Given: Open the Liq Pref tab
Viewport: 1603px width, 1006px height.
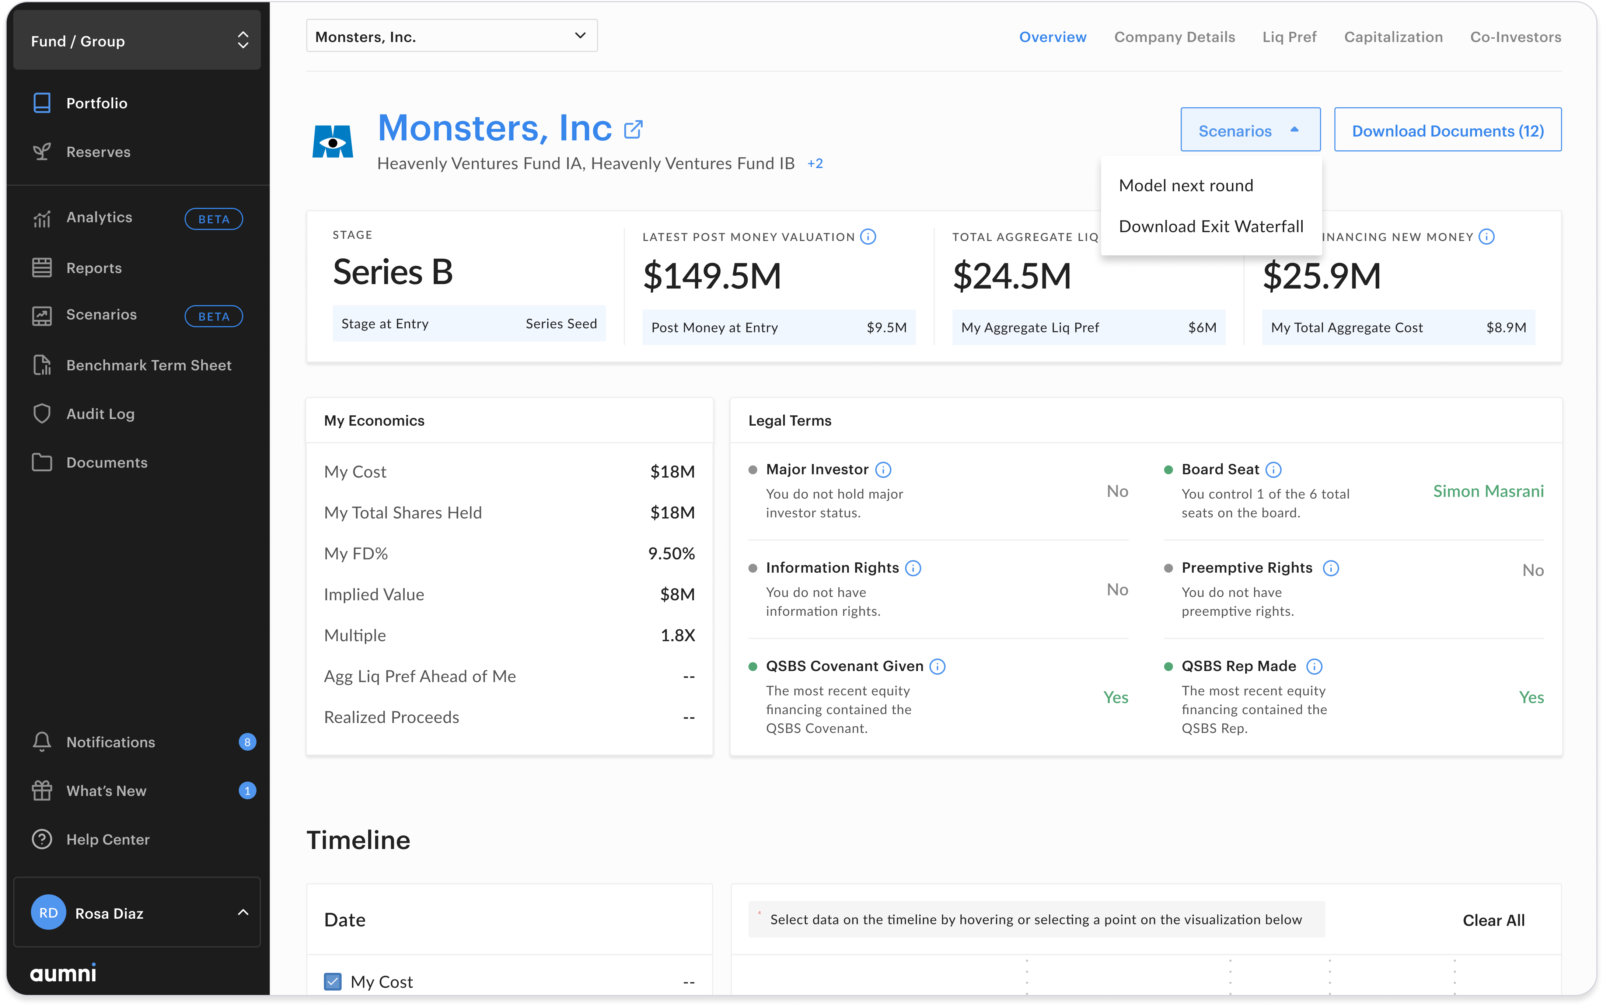Looking at the screenshot, I should pos(1289,37).
